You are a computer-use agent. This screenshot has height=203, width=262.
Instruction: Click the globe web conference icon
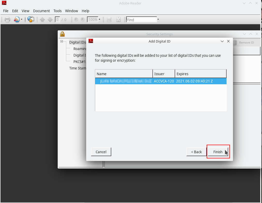click(31, 19)
